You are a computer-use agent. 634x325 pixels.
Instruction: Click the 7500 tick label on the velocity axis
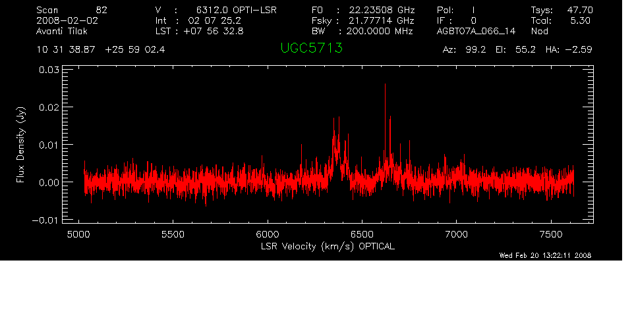point(551,234)
